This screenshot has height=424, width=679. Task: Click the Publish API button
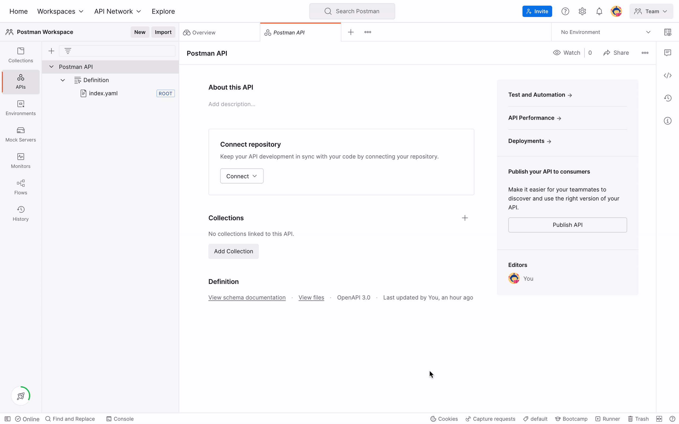pyautogui.click(x=567, y=225)
